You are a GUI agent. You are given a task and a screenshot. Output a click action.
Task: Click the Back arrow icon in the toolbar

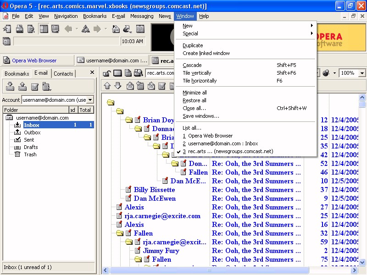pyautogui.click(x=68, y=29)
